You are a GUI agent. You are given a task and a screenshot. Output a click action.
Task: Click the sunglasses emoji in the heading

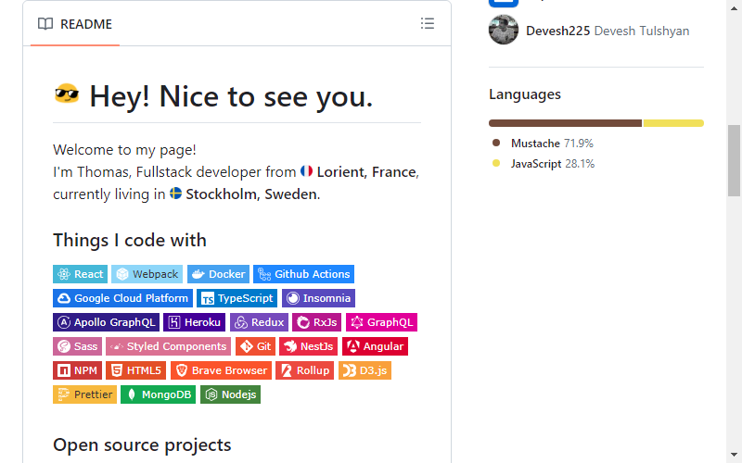67,94
